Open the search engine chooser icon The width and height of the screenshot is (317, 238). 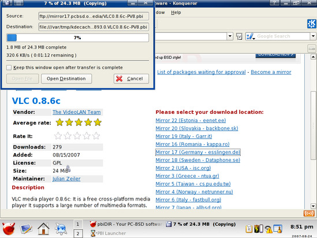(250, 36)
